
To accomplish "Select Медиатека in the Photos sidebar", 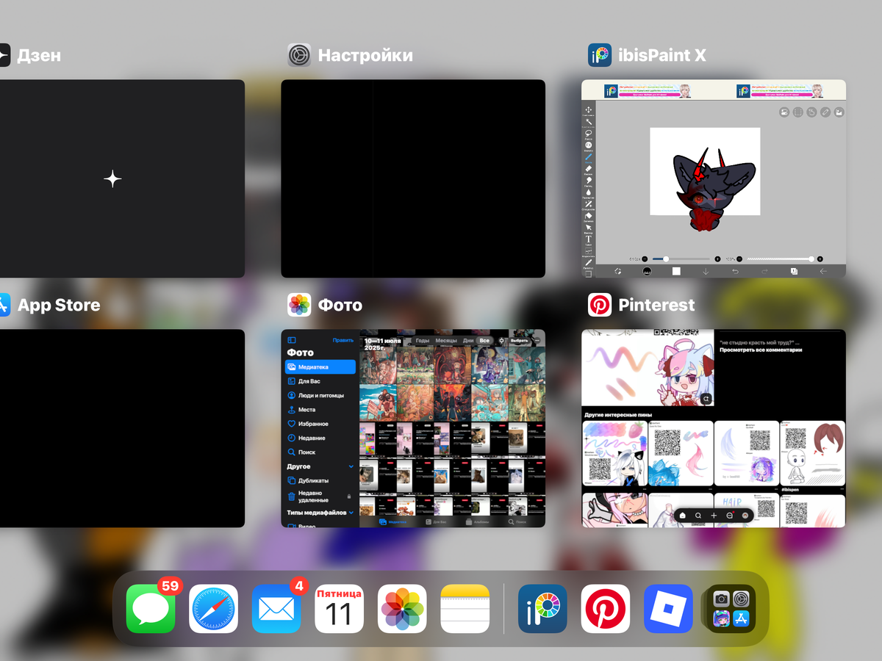I will pyautogui.click(x=320, y=366).
